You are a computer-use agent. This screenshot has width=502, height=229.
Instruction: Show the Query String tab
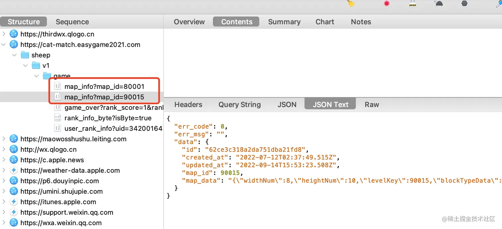[240, 105]
